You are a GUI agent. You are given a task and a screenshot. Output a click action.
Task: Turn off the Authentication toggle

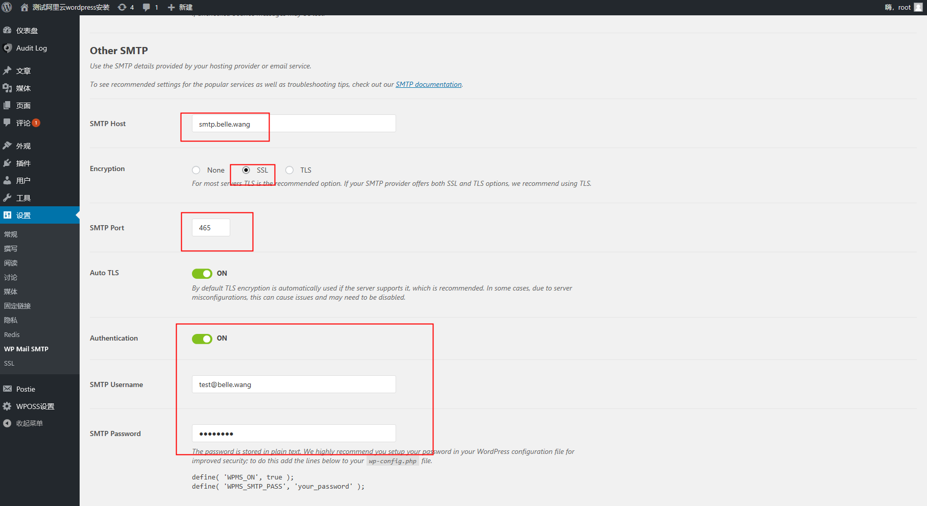pyautogui.click(x=202, y=339)
